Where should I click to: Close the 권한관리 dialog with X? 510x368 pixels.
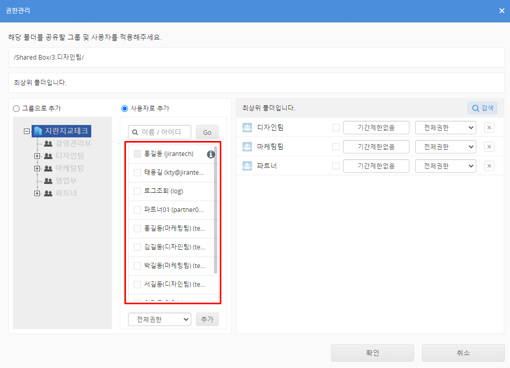click(x=502, y=10)
